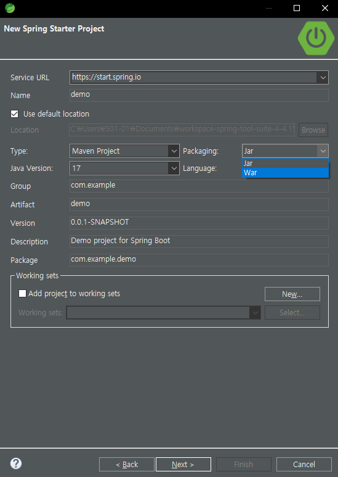Open the Type Maven Project dropdown
This screenshot has width=338, height=477.
point(124,151)
